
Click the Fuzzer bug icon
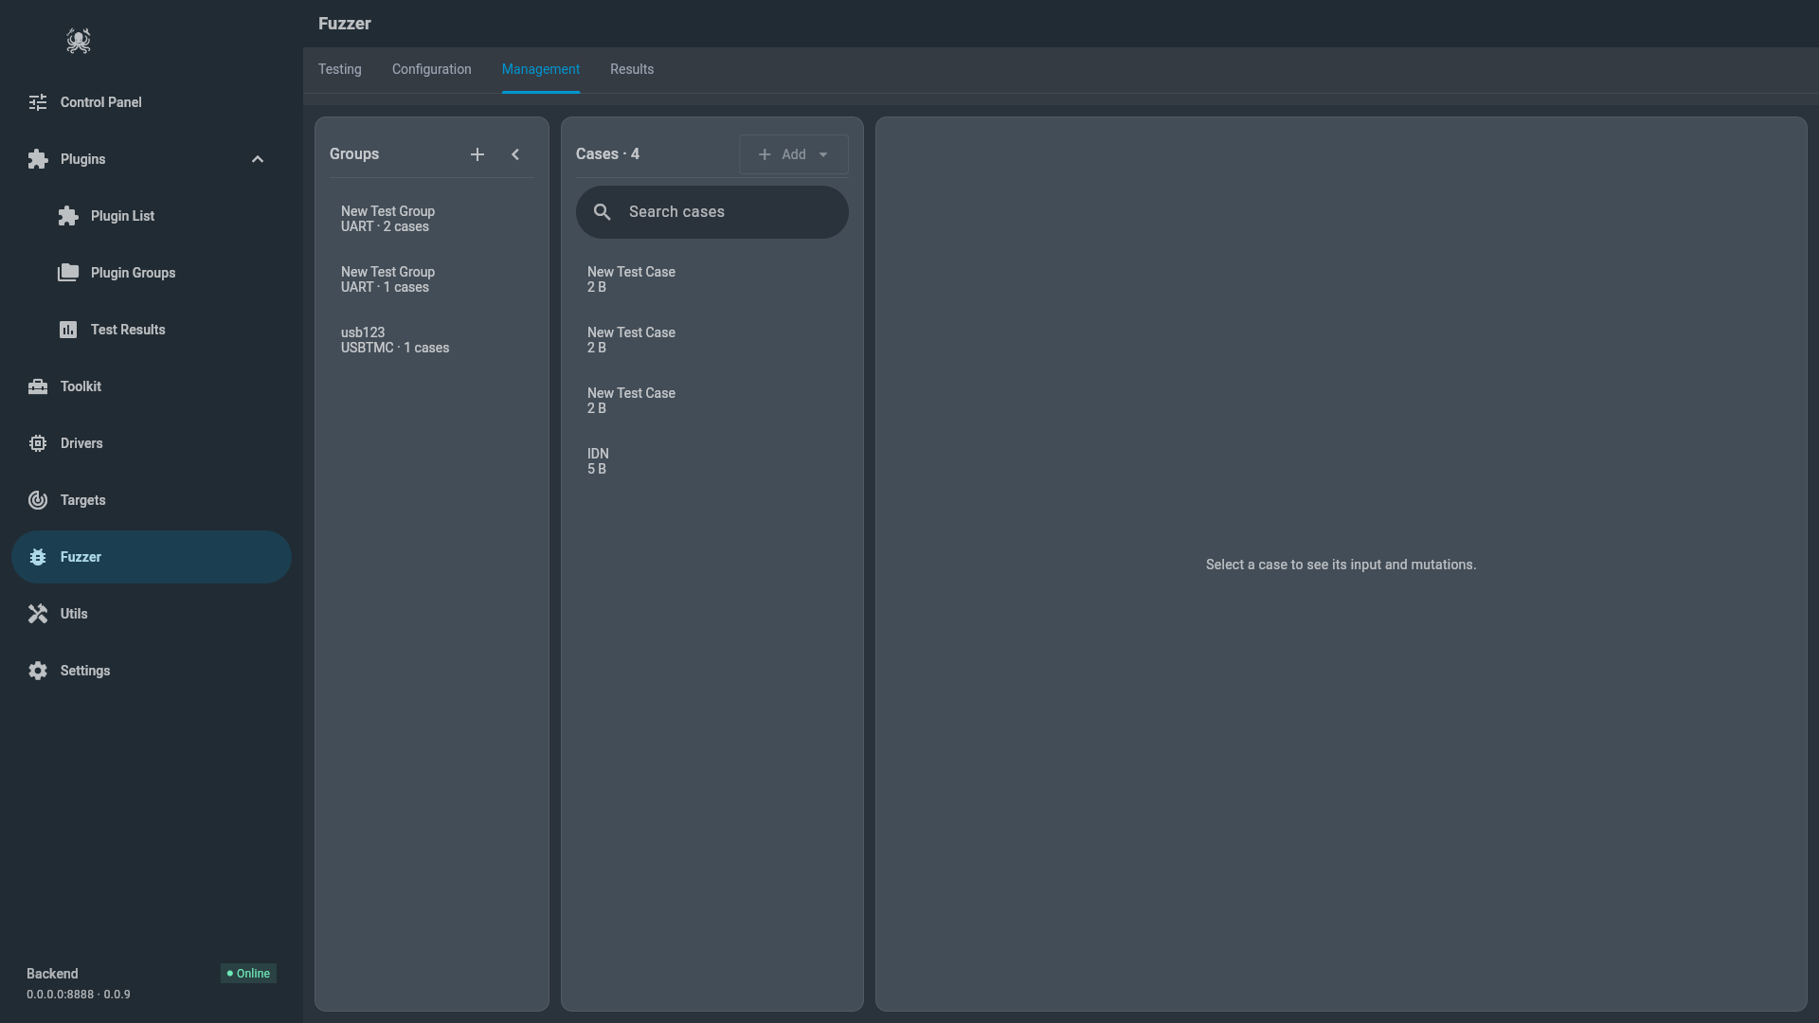[x=38, y=557]
